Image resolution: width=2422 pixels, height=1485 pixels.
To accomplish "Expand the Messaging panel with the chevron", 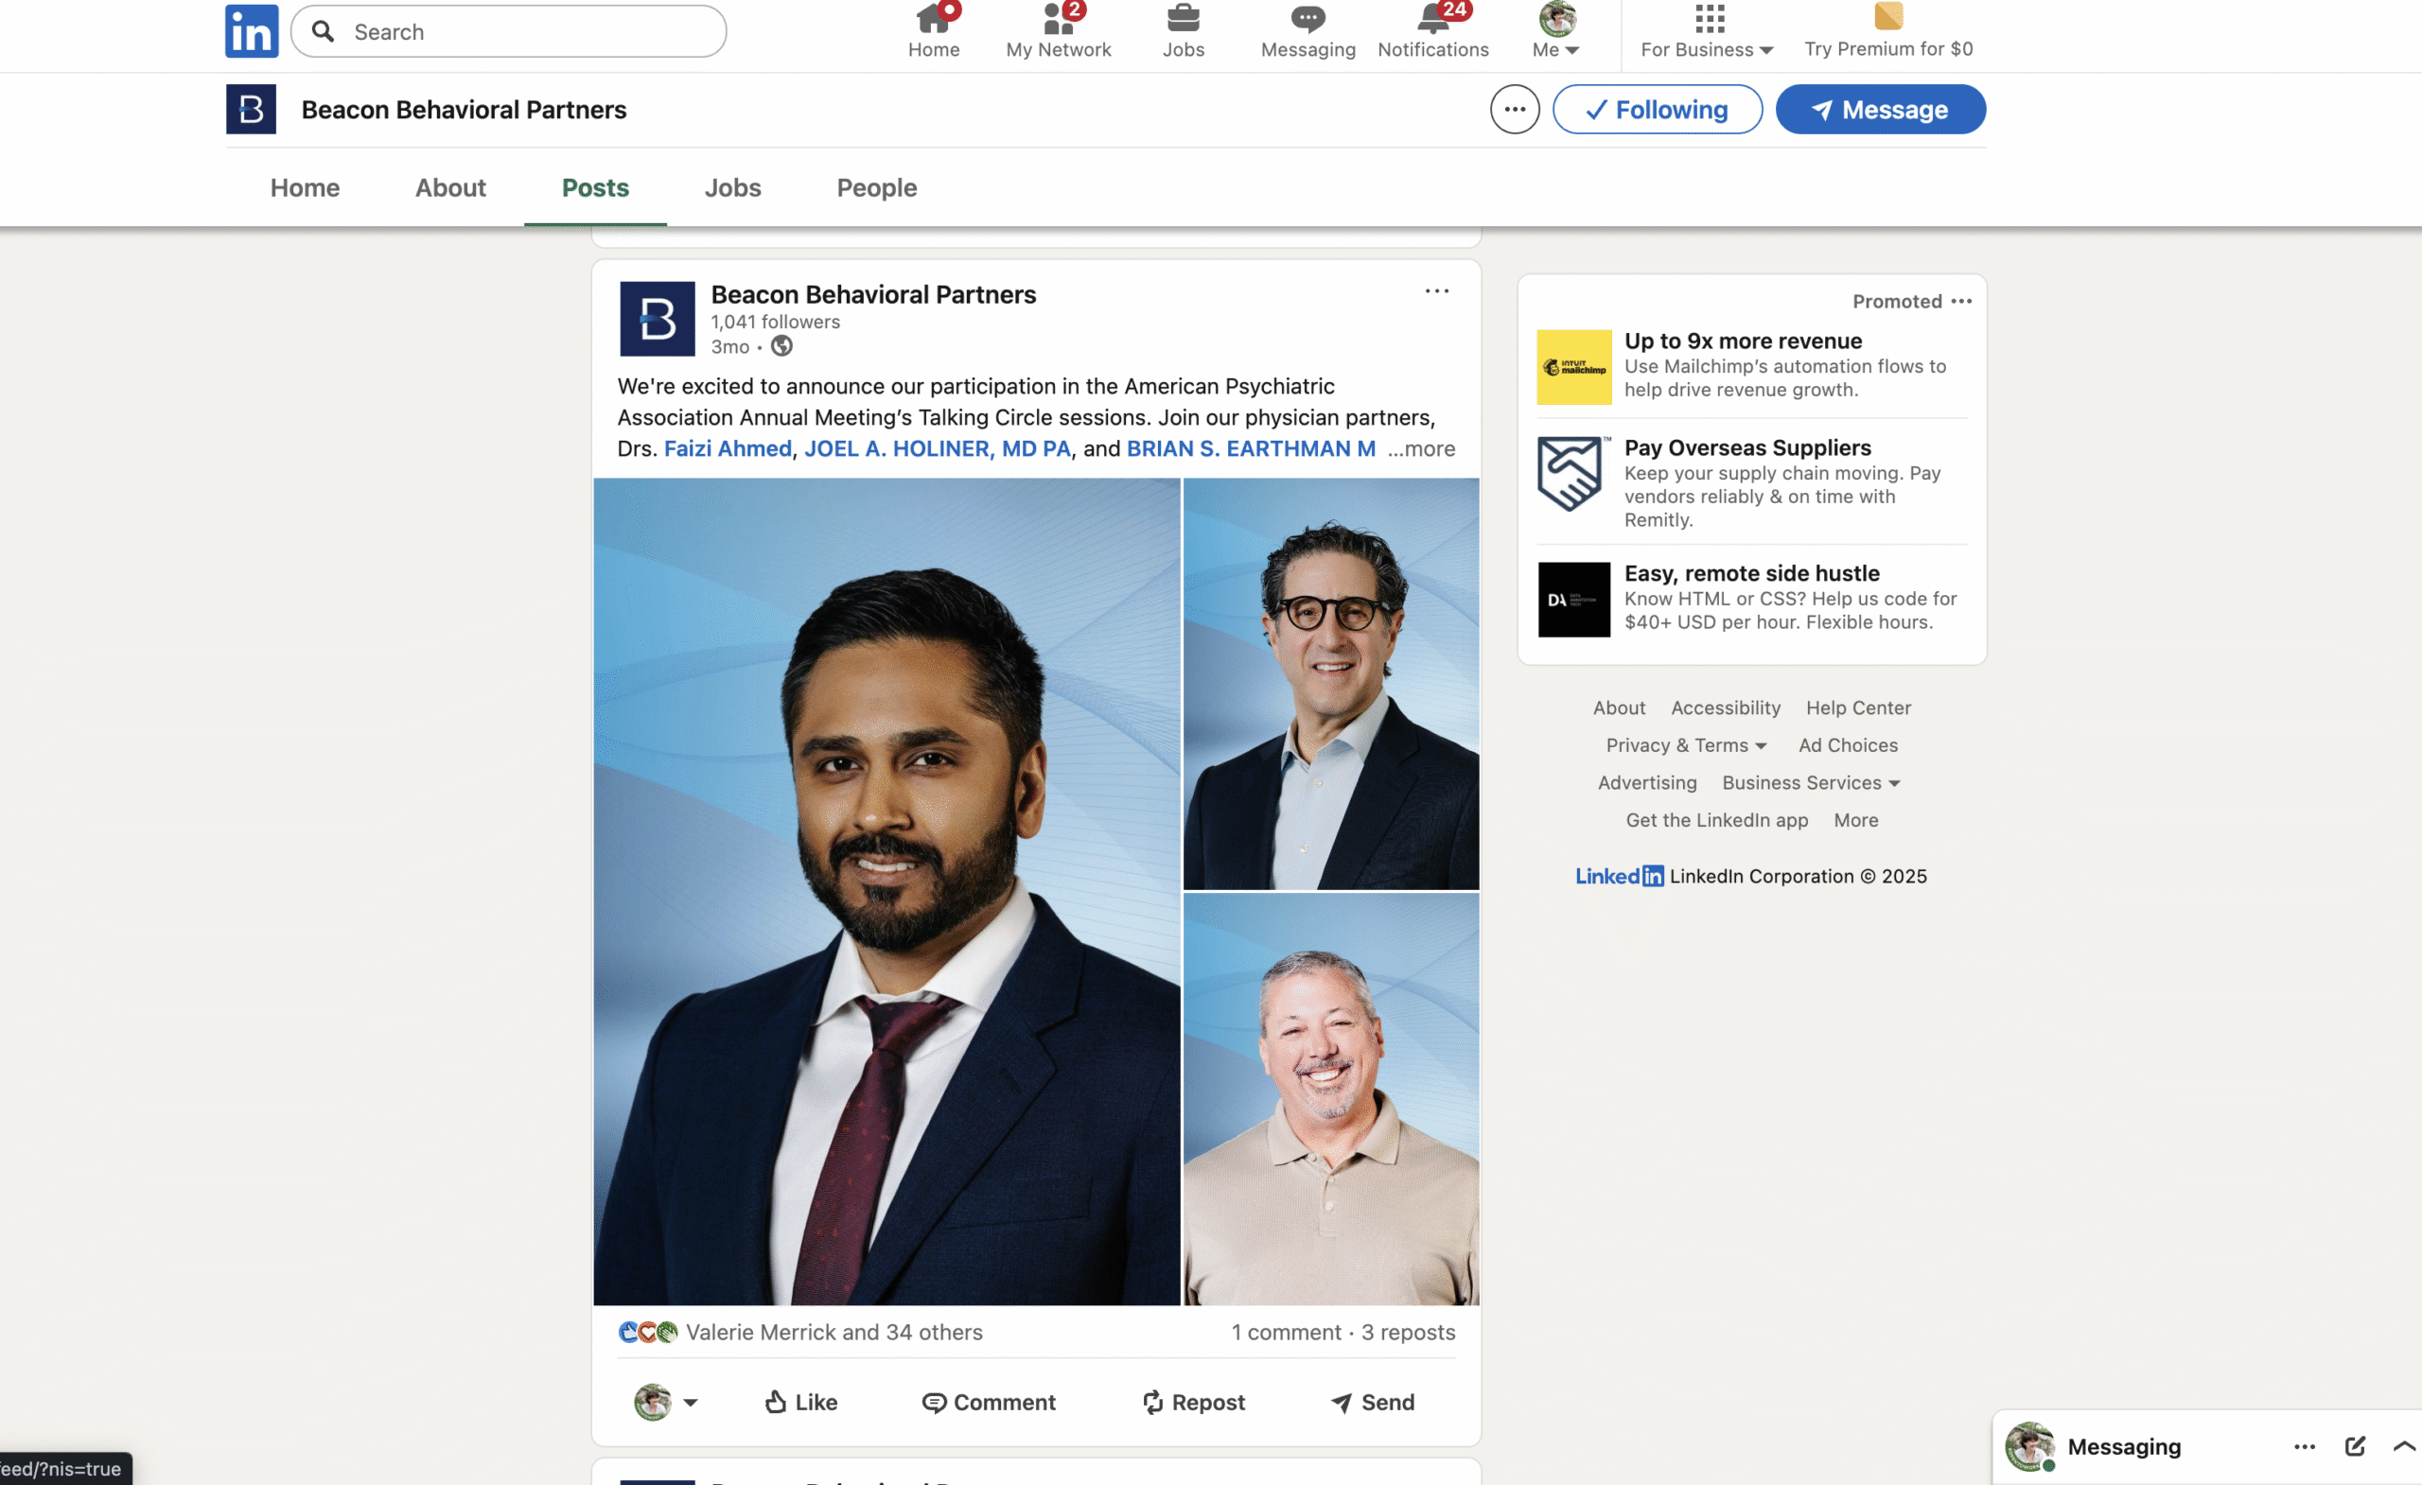I will tap(2403, 1445).
